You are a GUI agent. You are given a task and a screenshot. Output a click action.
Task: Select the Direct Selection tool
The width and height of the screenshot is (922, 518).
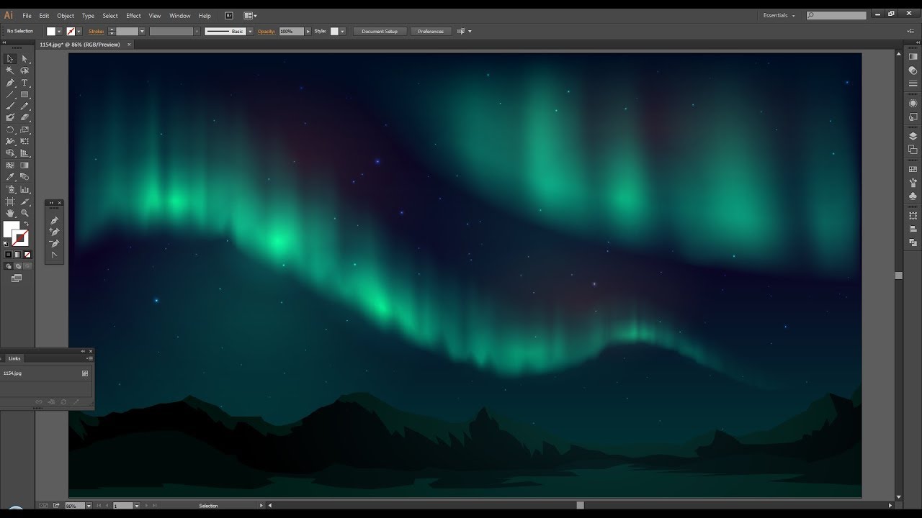pos(24,59)
